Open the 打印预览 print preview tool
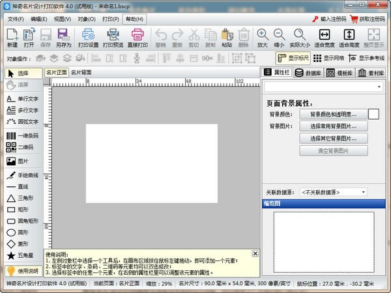This screenshot has width=391, height=293. [x=112, y=38]
